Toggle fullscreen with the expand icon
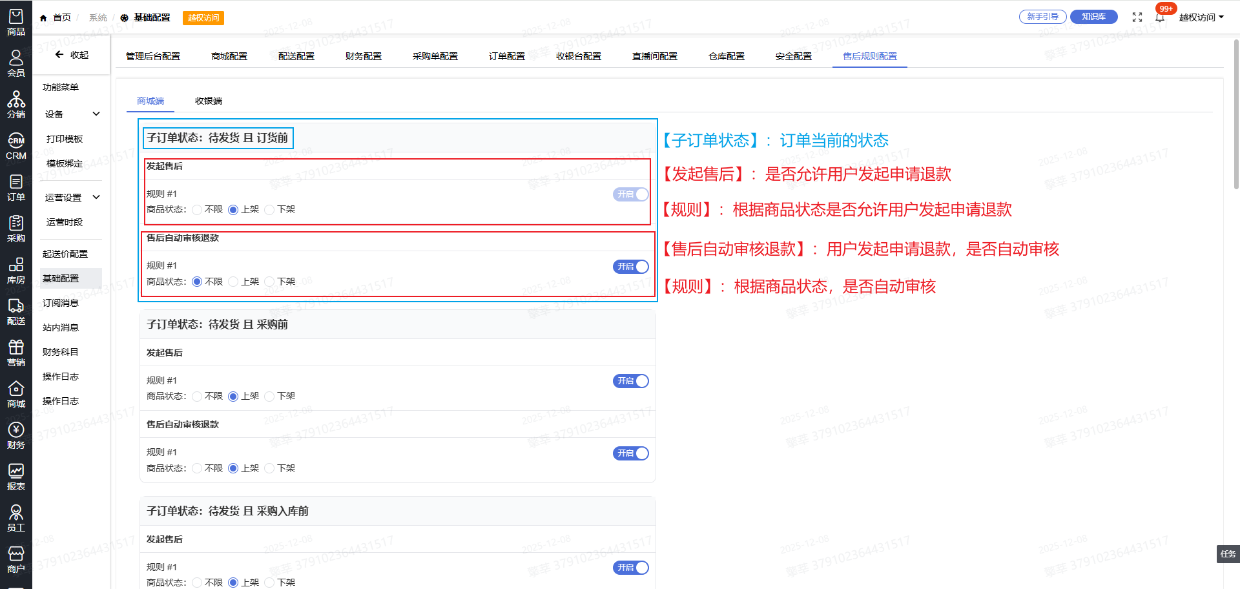This screenshot has width=1240, height=589. (x=1137, y=17)
